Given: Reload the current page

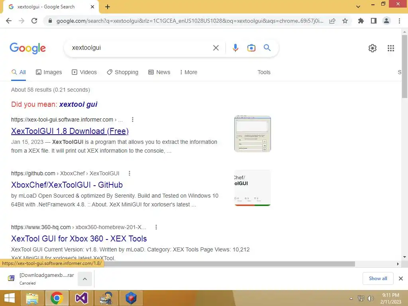Looking at the screenshot, I should 34,21.
